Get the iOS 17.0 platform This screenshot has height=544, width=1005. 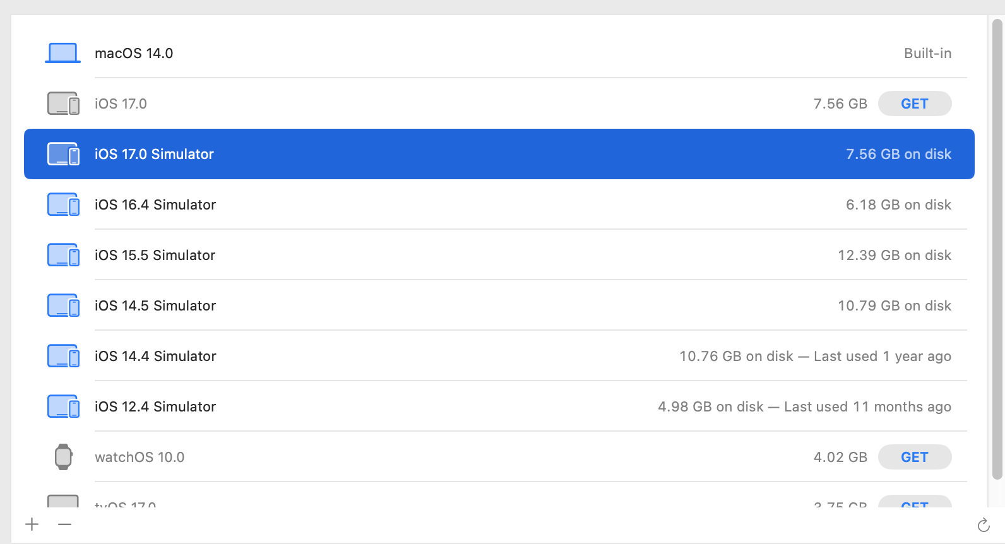click(x=915, y=103)
